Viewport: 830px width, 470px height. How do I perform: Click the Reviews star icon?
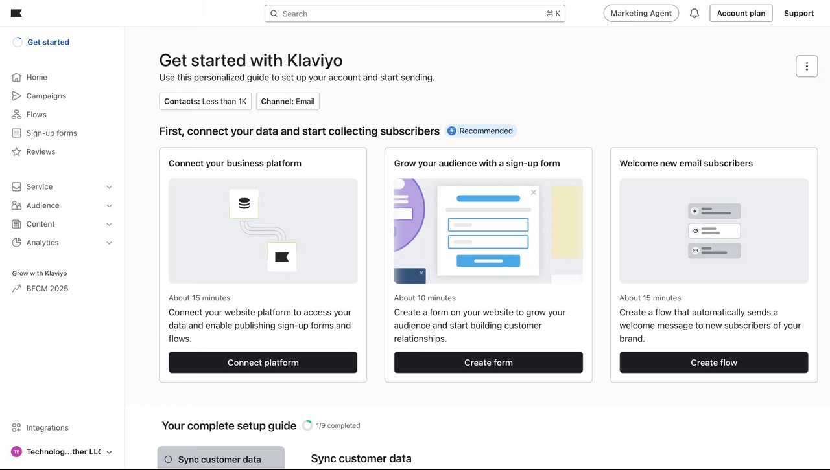[x=17, y=152]
